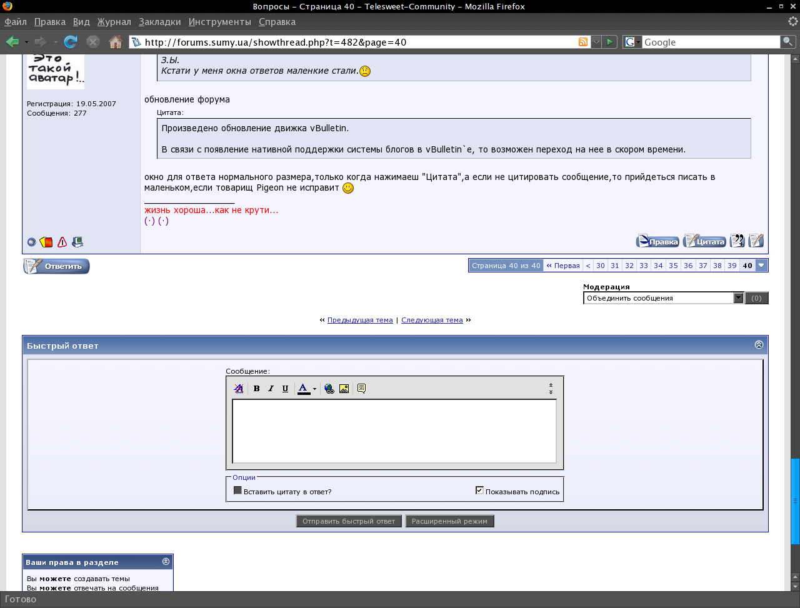Viewport: 800px width, 608px height.
Task: Click the red warning triangle report icon
Action: (62, 242)
